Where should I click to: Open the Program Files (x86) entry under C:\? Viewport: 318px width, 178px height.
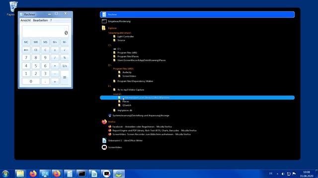[x=127, y=53]
